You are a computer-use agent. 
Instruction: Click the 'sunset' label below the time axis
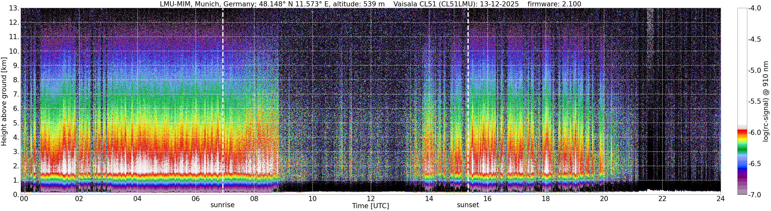click(468, 205)
